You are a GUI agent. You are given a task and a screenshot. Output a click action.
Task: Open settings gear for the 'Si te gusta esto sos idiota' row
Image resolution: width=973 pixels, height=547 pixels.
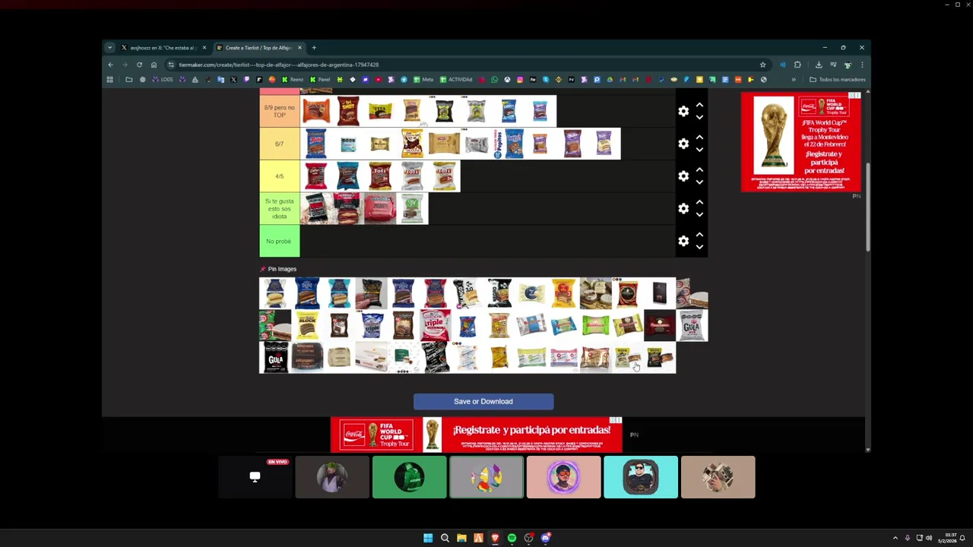point(683,209)
